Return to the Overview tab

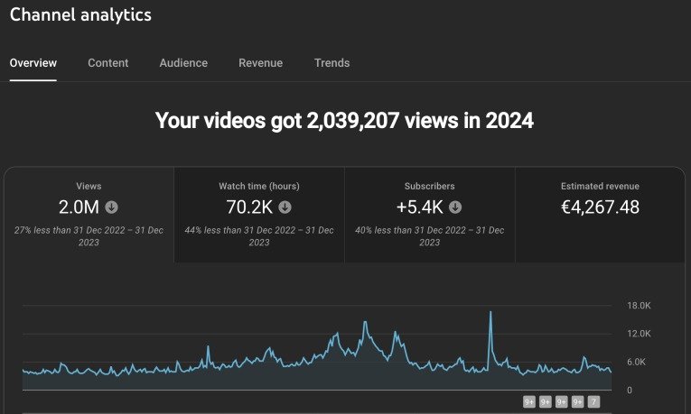[33, 63]
